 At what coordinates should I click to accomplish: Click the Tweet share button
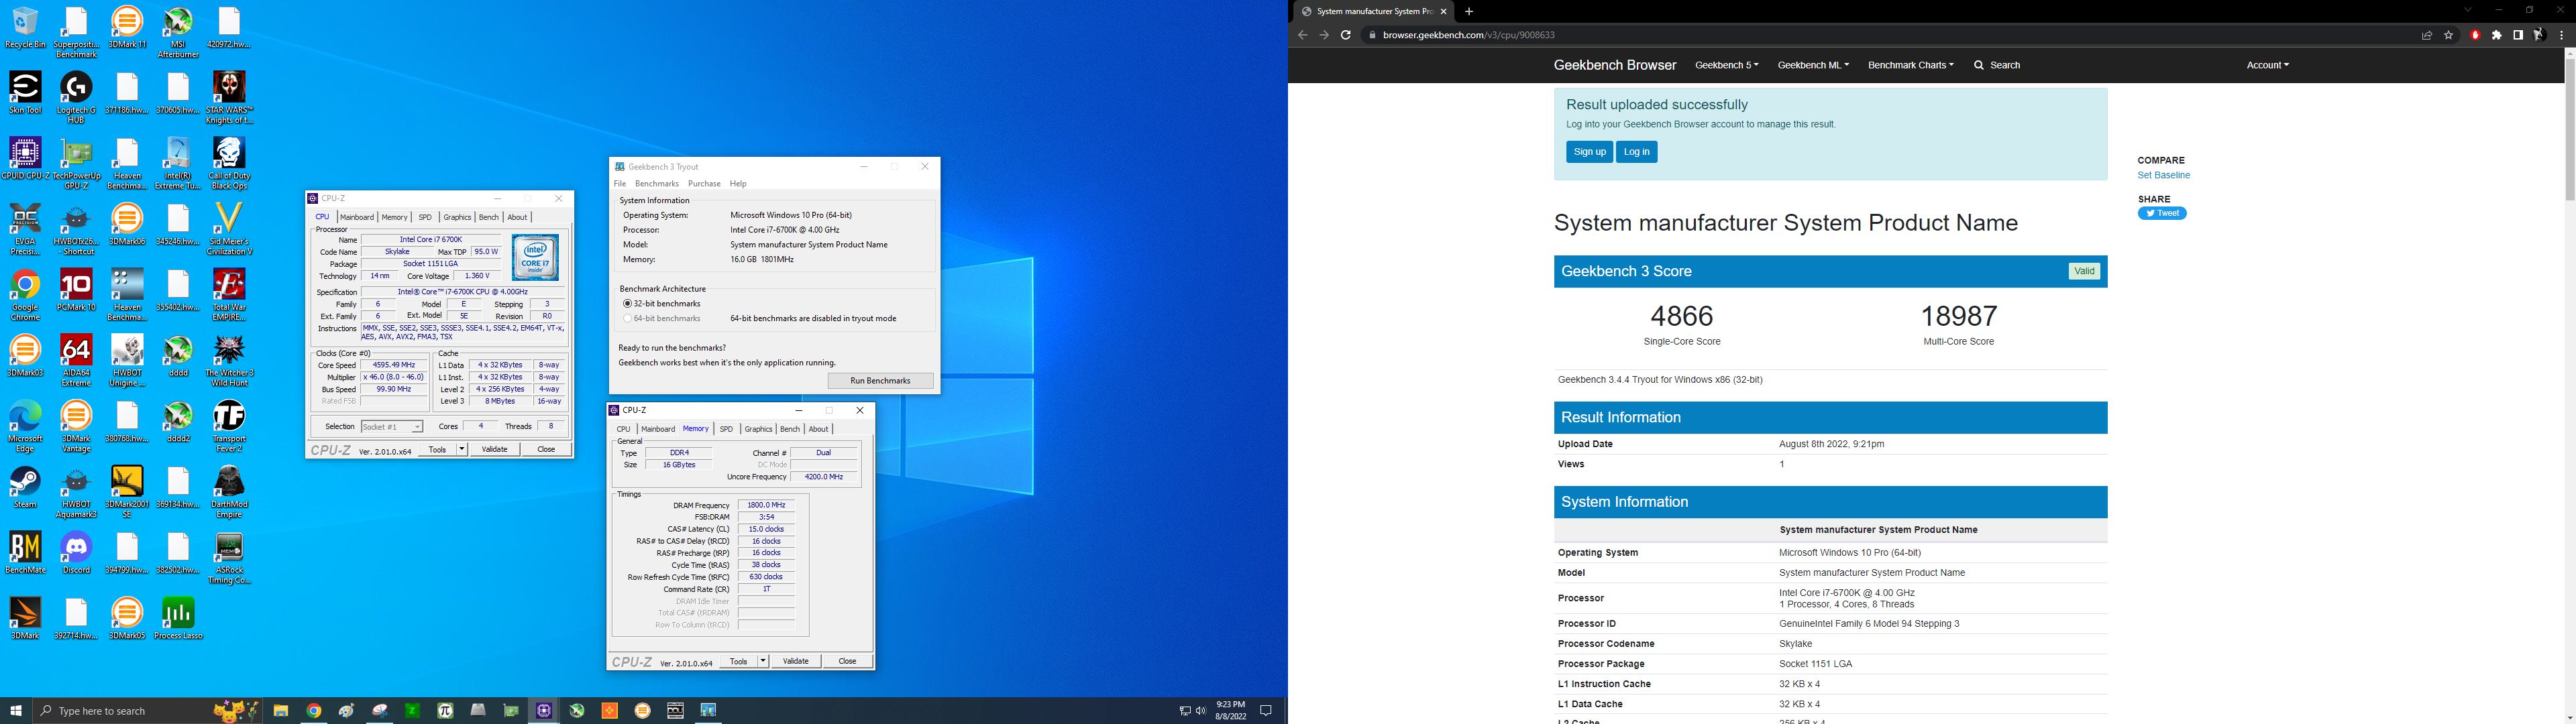(x=2161, y=213)
